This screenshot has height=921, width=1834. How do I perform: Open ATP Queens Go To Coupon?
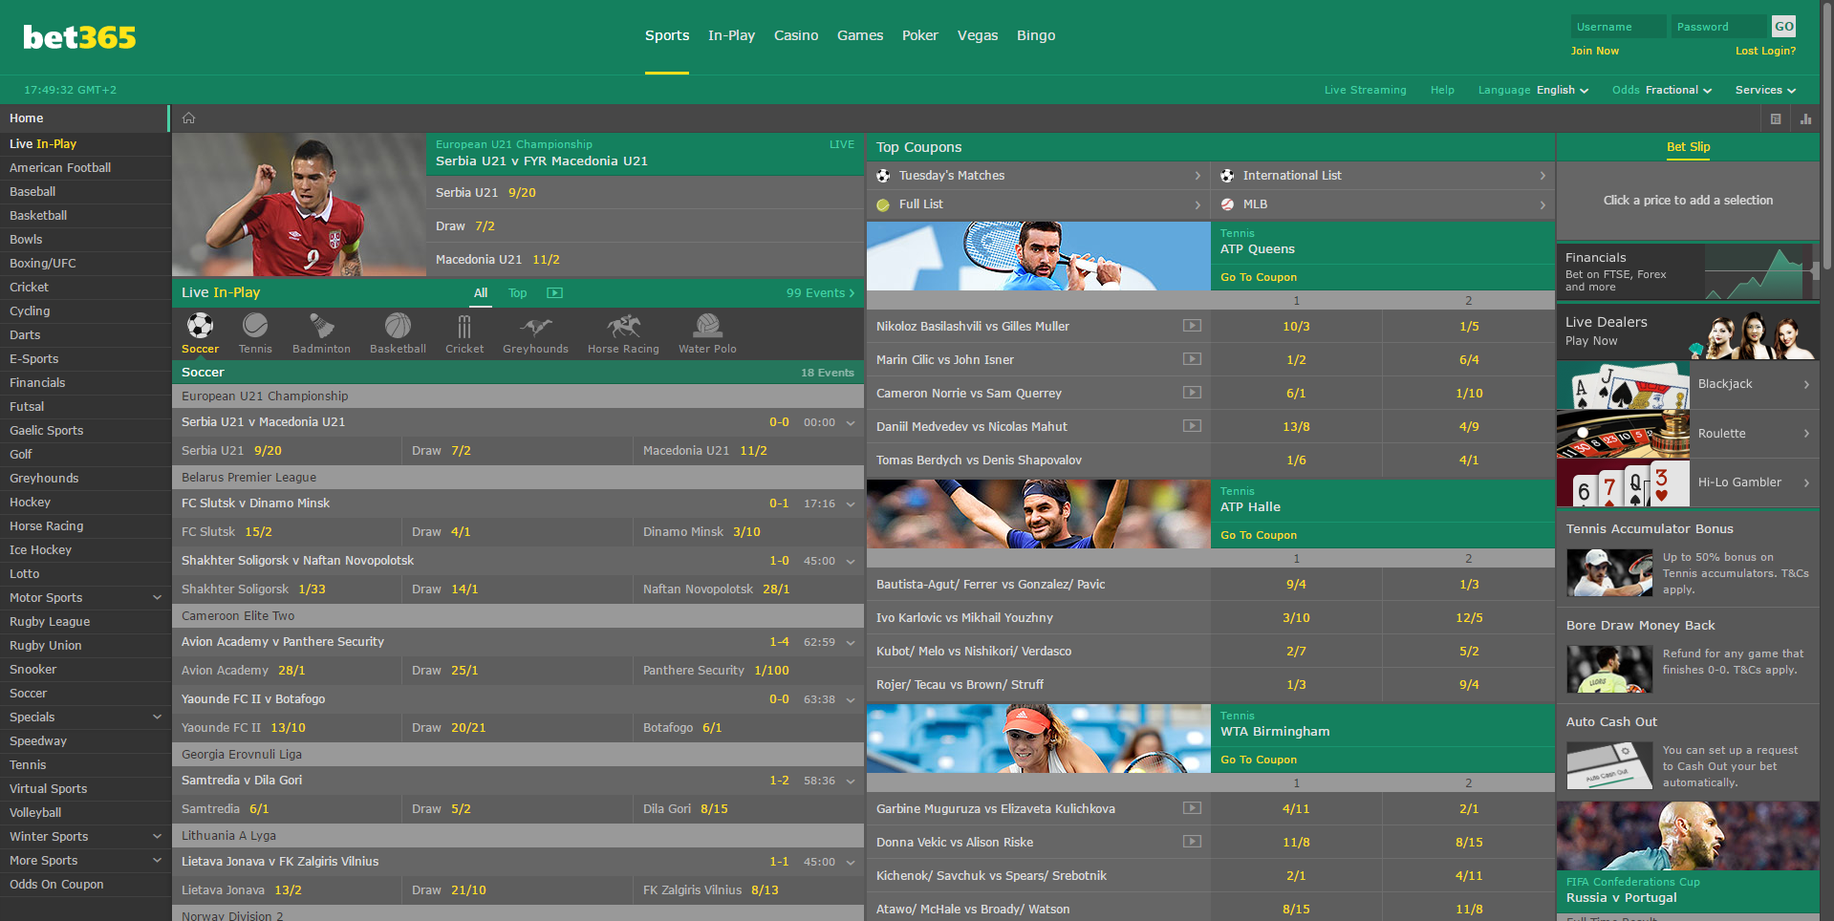pos(1259,277)
